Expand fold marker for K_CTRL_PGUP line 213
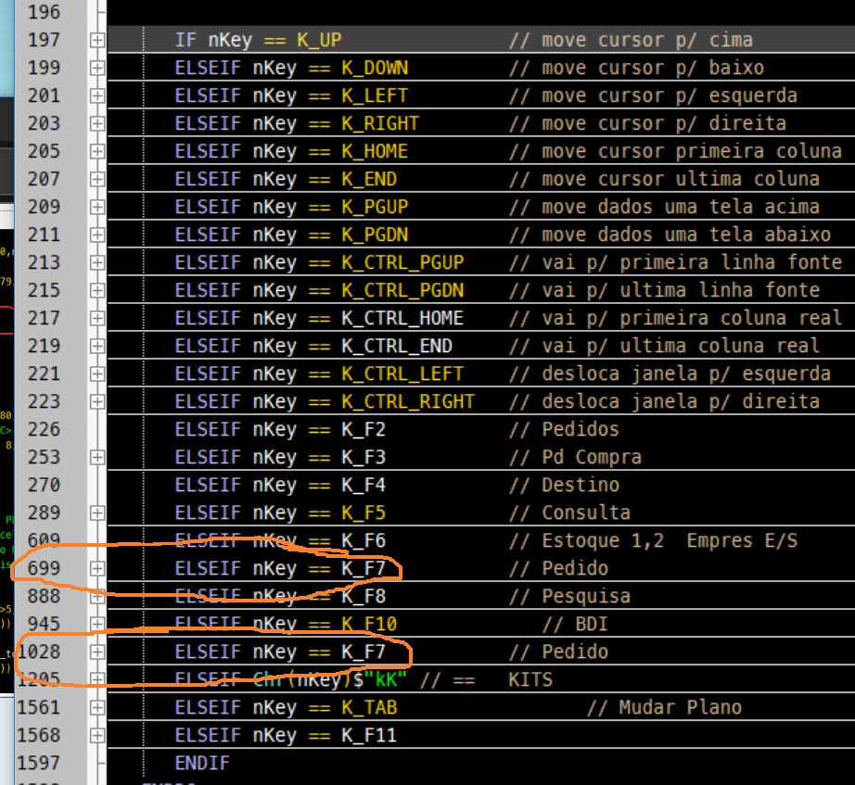855x785 pixels. 96,262
